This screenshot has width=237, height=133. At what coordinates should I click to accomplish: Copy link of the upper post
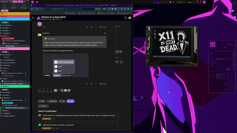click(x=92, y=27)
